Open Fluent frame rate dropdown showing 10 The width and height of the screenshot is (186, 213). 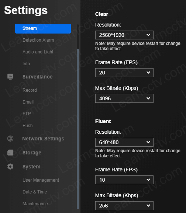click(124, 180)
